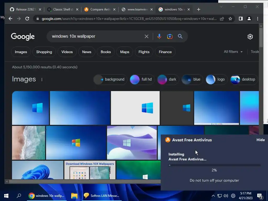Viewport: 268px width, 201px height.
Task: Open purple waves wallpaper thumbnail
Action: coord(132,143)
